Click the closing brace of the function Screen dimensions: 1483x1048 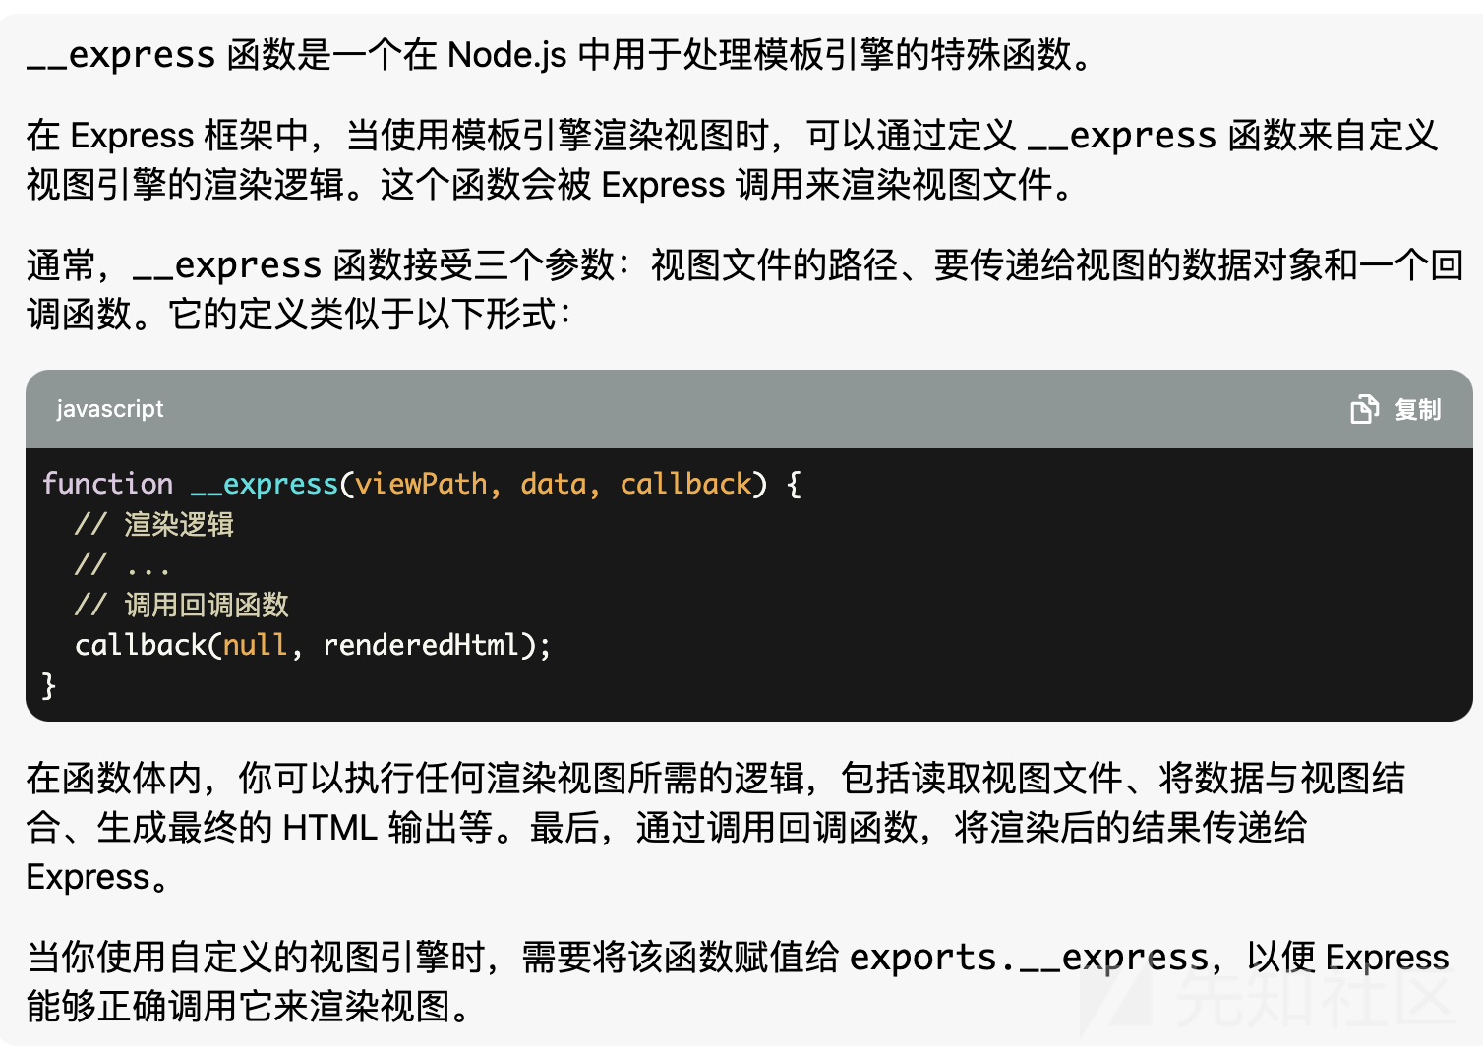49,685
